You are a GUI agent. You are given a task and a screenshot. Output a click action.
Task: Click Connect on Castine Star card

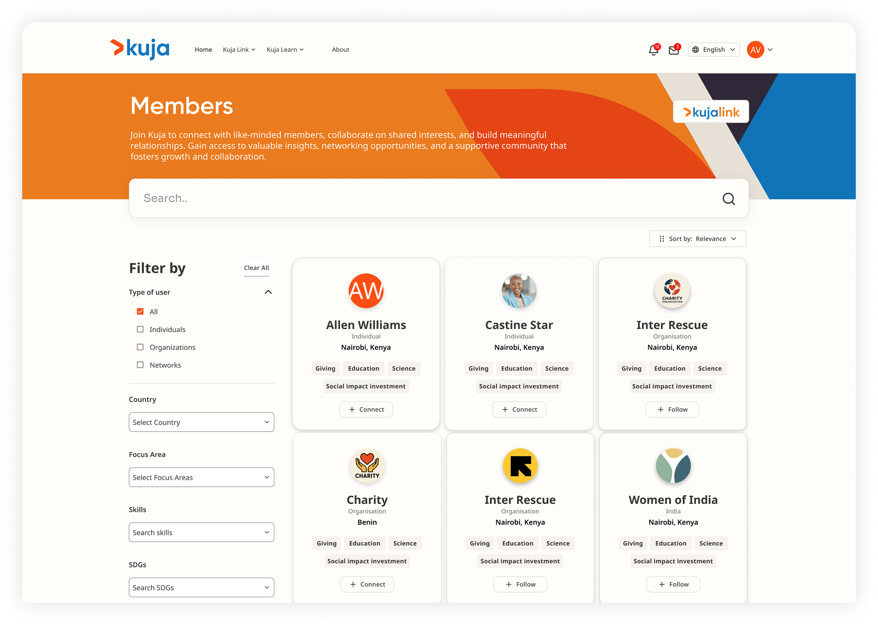519,410
